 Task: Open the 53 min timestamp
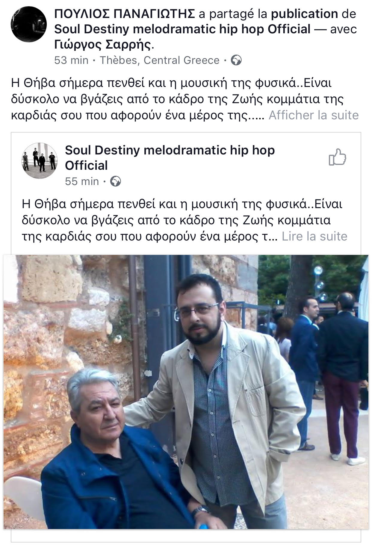click(71, 61)
